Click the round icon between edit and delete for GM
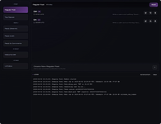Viewport: 161px width, 124px height. pyautogui.click(x=151, y=13)
